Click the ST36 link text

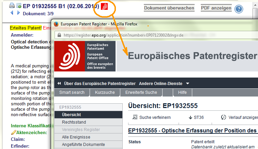pyautogui.click(x=199, y=118)
